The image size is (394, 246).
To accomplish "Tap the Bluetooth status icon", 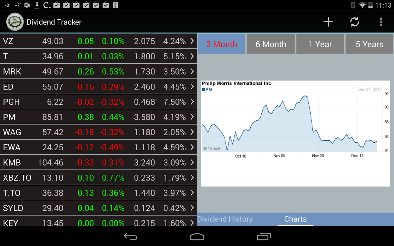I will coord(353,5).
